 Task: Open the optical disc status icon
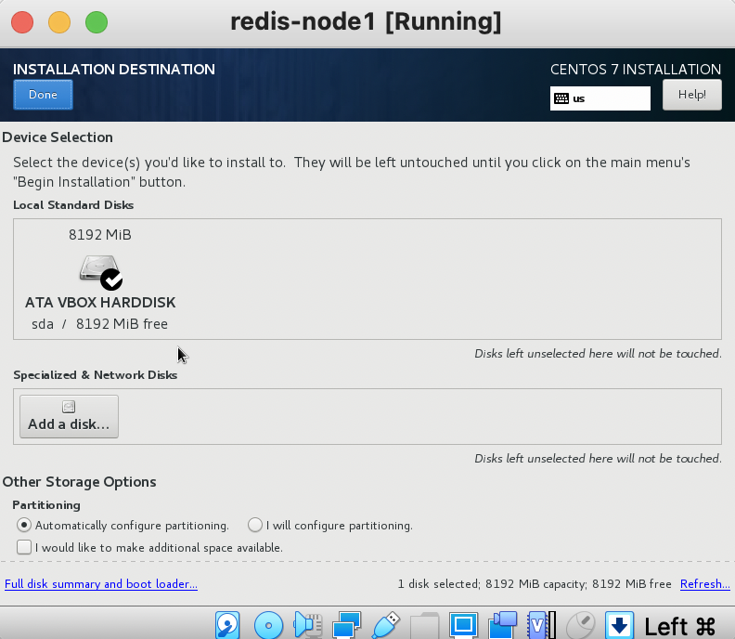268,625
